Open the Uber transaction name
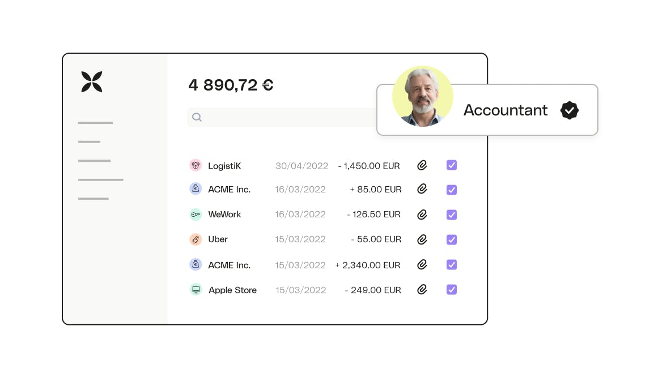Viewport: 671px width, 378px height. 218,239
